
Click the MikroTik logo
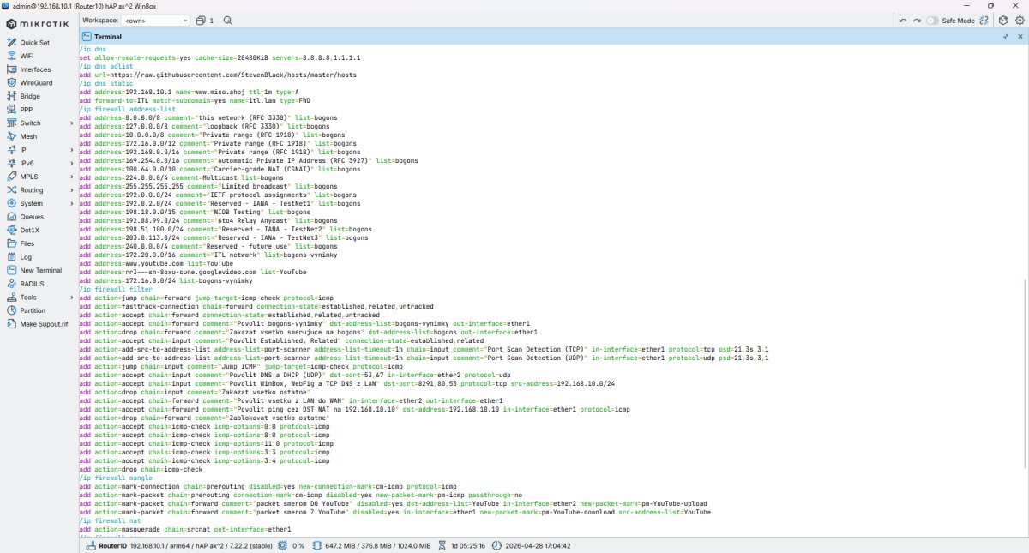coord(39,23)
